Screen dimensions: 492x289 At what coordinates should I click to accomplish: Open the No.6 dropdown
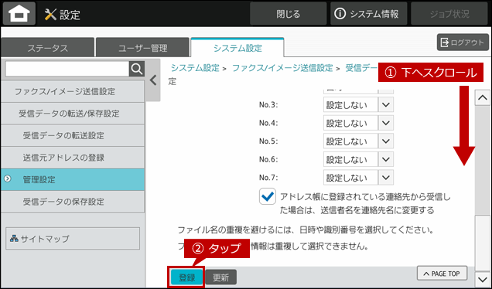pos(358,159)
